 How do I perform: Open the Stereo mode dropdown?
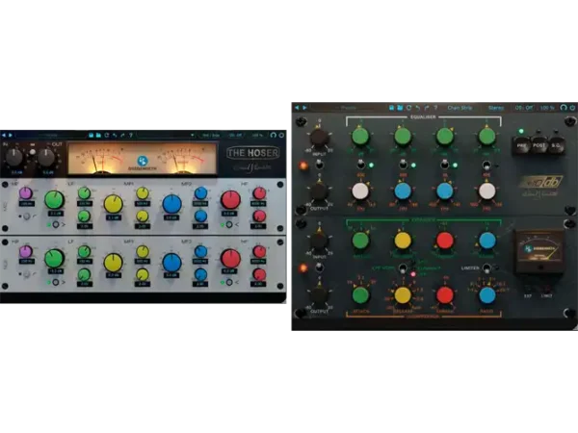point(496,108)
